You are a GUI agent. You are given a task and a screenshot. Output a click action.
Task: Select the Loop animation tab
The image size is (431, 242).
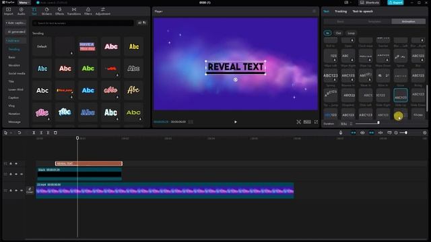pos(351,33)
